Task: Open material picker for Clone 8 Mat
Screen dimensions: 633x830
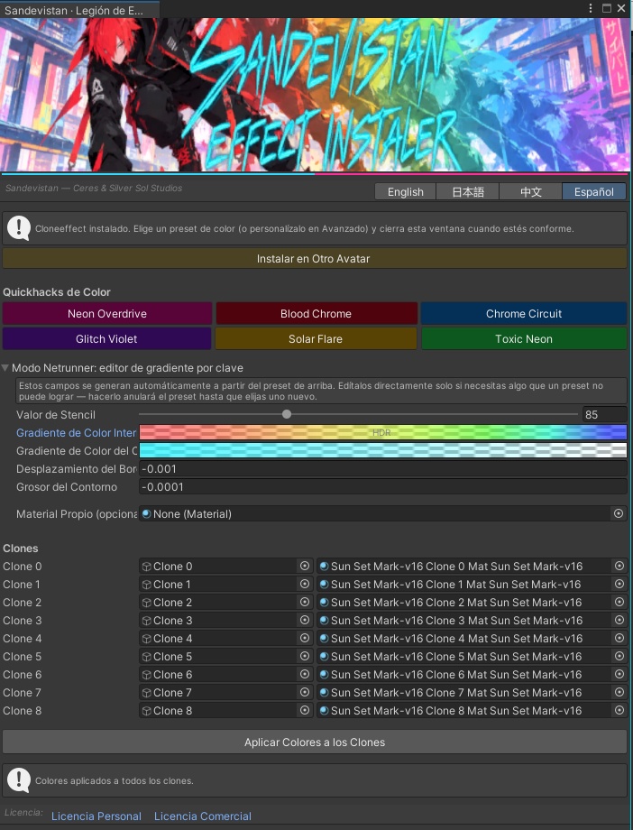Action: coord(619,710)
